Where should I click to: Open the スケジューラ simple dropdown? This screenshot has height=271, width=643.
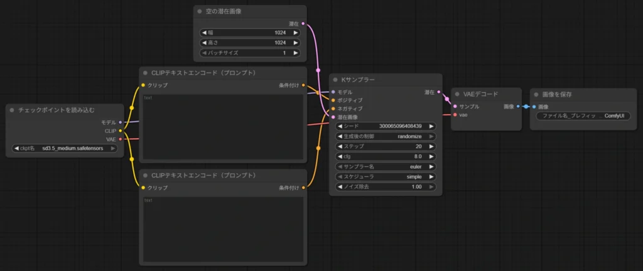386,177
